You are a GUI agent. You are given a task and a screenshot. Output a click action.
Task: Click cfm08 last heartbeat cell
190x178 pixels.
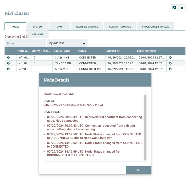[151, 69]
